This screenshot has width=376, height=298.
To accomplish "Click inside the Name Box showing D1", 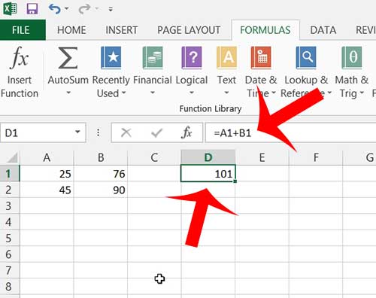I will pos(38,132).
